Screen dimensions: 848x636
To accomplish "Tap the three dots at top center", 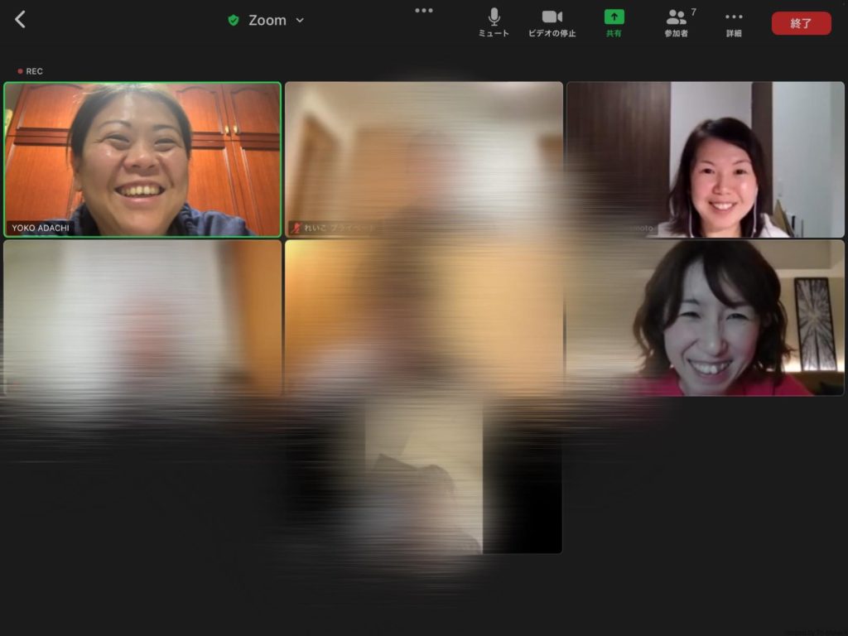I will [424, 11].
